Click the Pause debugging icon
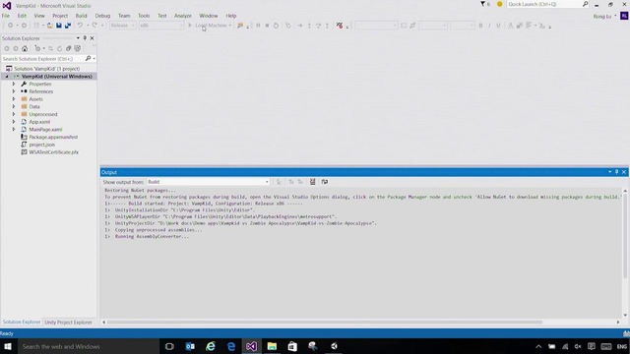This screenshot has height=354, width=630. point(258,26)
